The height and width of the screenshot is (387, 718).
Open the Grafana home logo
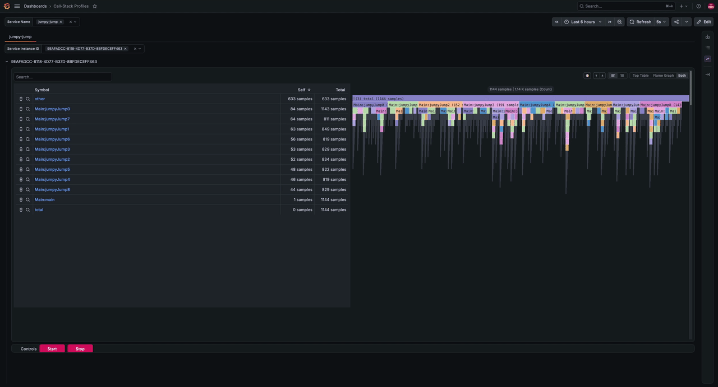point(7,6)
